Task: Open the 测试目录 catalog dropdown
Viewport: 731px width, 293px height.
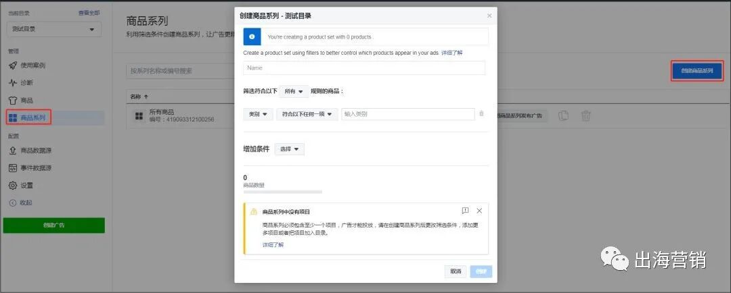Action: [54, 29]
